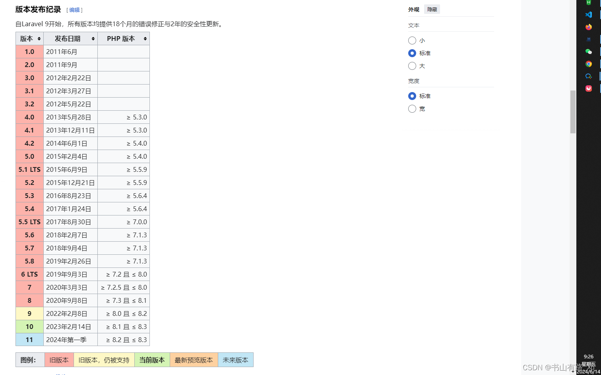Click the scrollbar down arrow

click(573, 372)
